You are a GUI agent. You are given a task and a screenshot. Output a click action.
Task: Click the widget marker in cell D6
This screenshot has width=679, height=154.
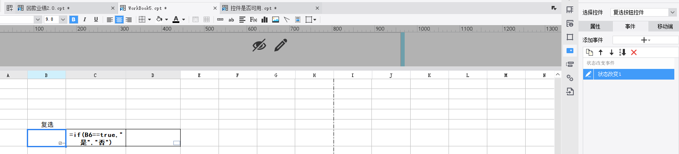[x=177, y=143]
